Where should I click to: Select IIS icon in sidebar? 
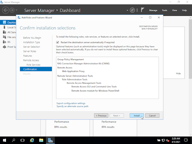tap(4, 42)
